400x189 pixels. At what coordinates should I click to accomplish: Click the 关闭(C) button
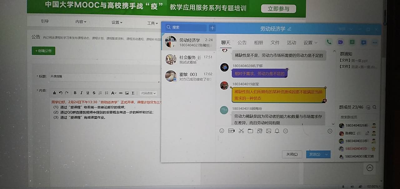[x=292, y=154]
